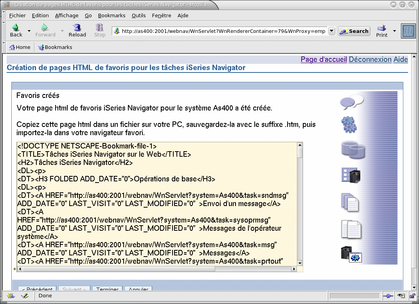Click the text area scroll up arrow

[300, 145]
